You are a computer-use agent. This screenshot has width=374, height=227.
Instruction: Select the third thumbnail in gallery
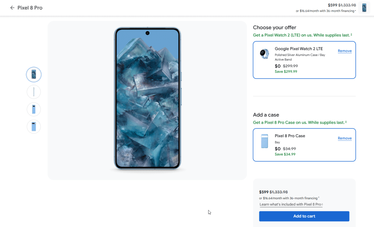click(34, 109)
